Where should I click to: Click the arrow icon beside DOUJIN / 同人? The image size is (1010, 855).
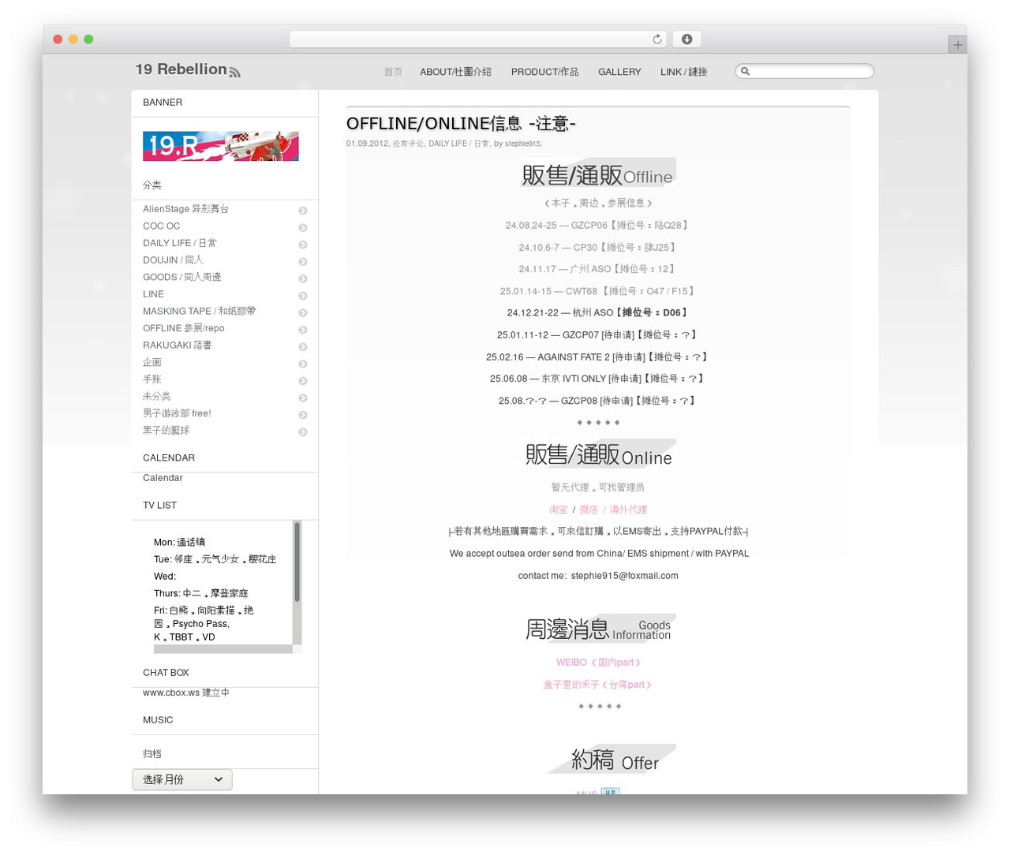[303, 262]
